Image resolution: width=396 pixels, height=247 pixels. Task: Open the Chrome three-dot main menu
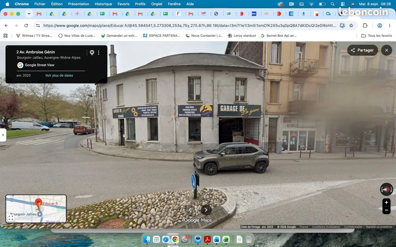pos(390,25)
